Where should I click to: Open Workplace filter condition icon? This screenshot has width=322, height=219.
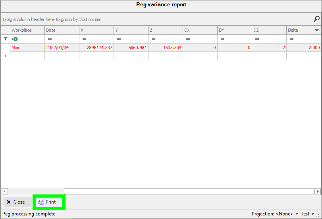tap(15, 39)
